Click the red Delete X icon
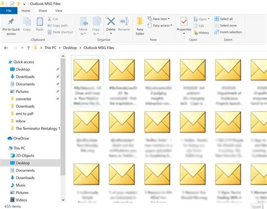This screenshot has height=209, width=267. pyautogui.click(x=111, y=21)
